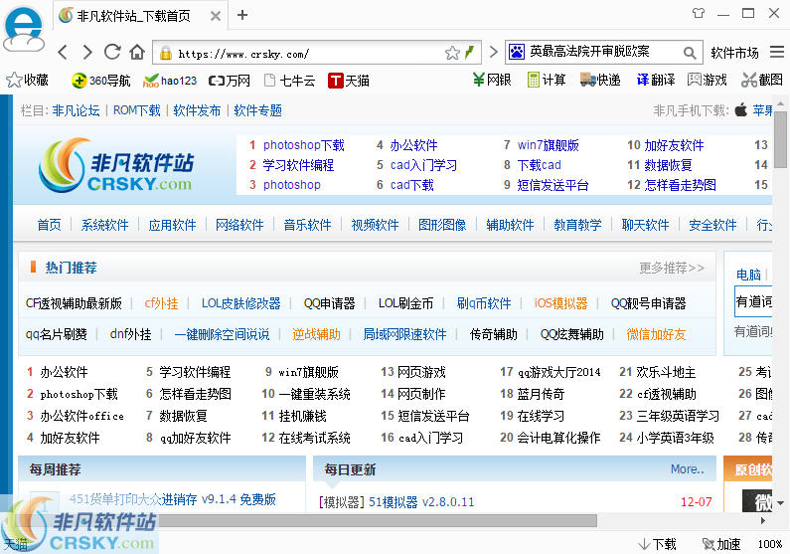Open the 电脑 tab in right panel
The width and height of the screenshot is (790, 554).
coord(748,275)
